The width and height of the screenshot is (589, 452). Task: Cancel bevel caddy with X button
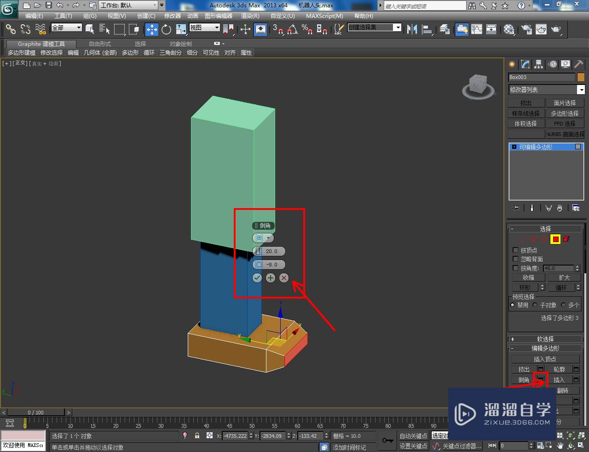pyautogui.click(x=284, y=278)
